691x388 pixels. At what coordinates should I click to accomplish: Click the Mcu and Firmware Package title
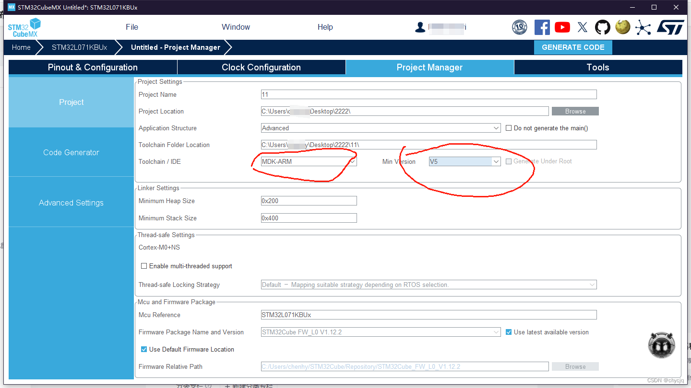pos(177,302)
